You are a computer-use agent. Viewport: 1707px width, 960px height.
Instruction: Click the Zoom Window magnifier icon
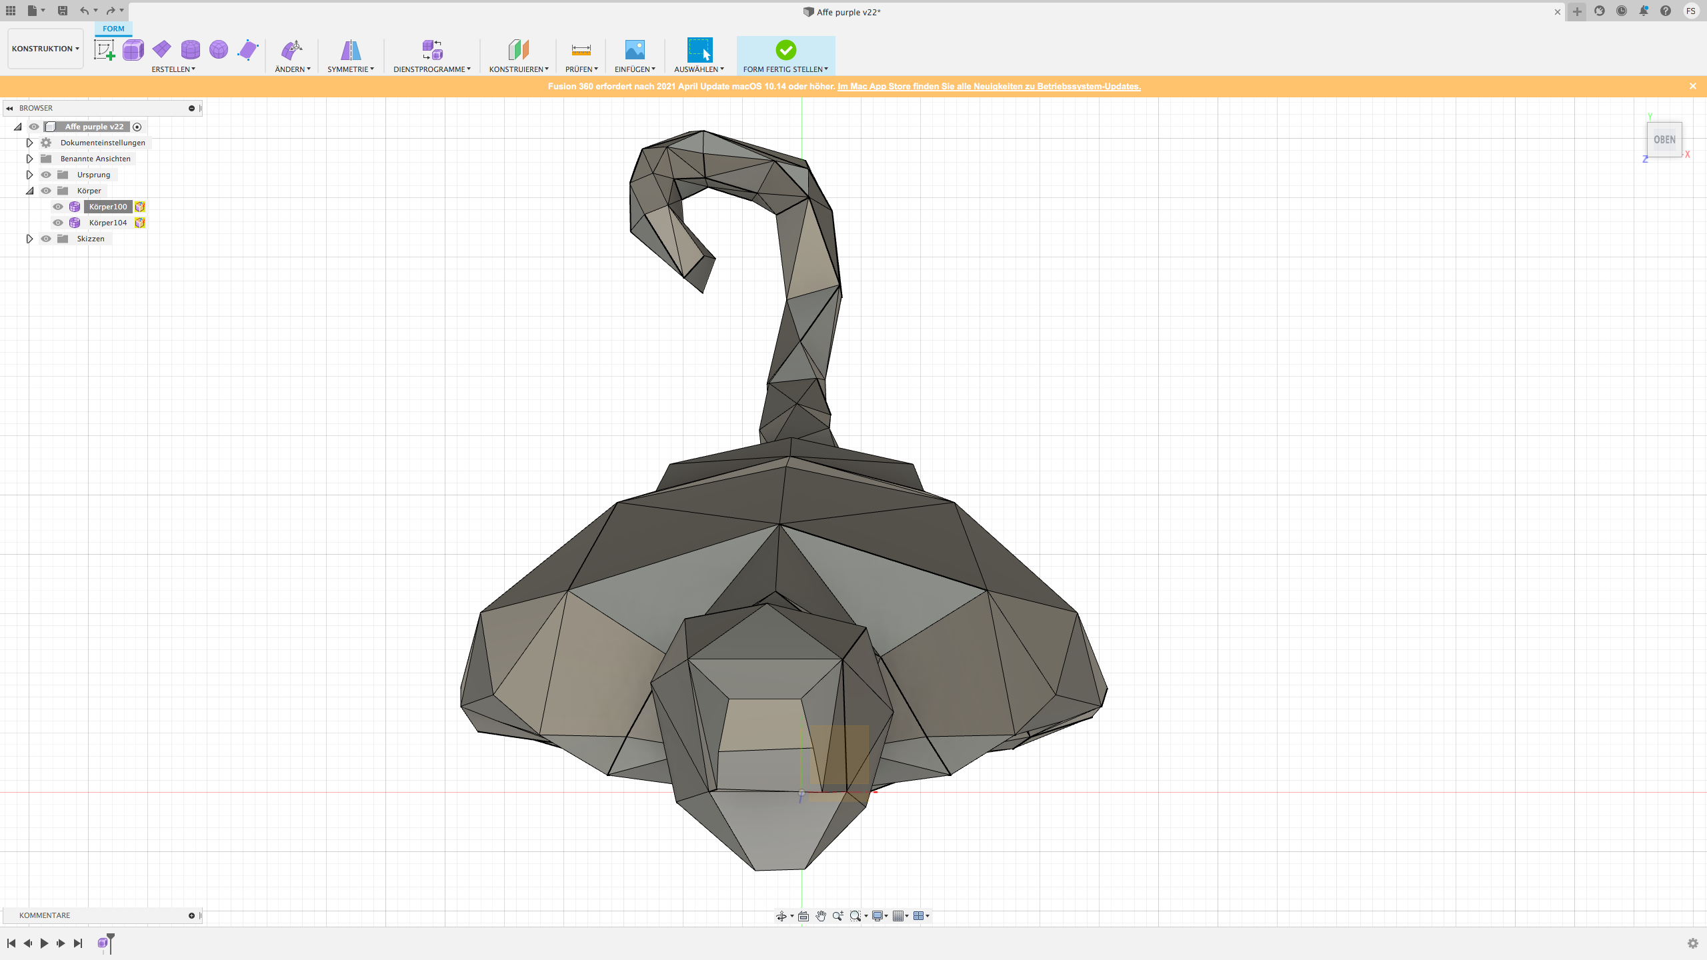click(856, 916)
